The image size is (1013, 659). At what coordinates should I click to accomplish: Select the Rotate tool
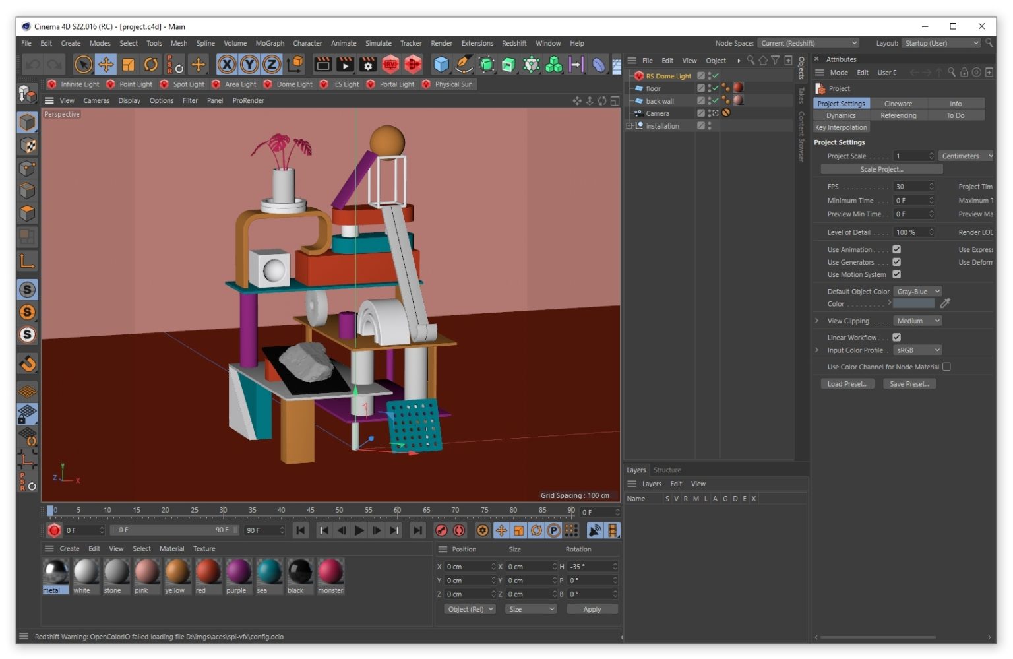click(150, 64)
